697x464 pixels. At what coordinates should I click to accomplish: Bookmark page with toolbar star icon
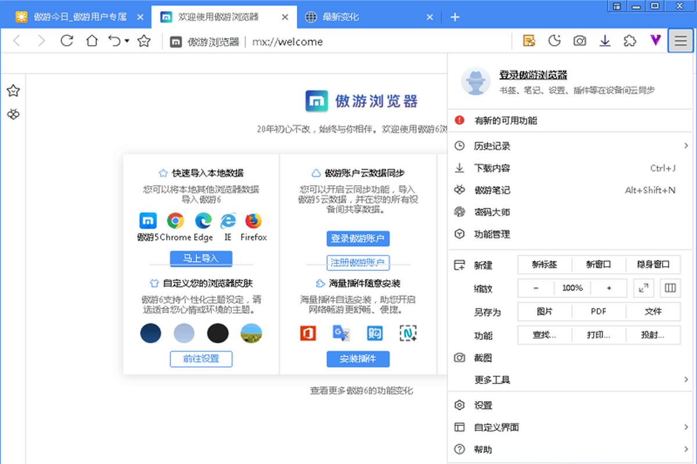(144, 41)
